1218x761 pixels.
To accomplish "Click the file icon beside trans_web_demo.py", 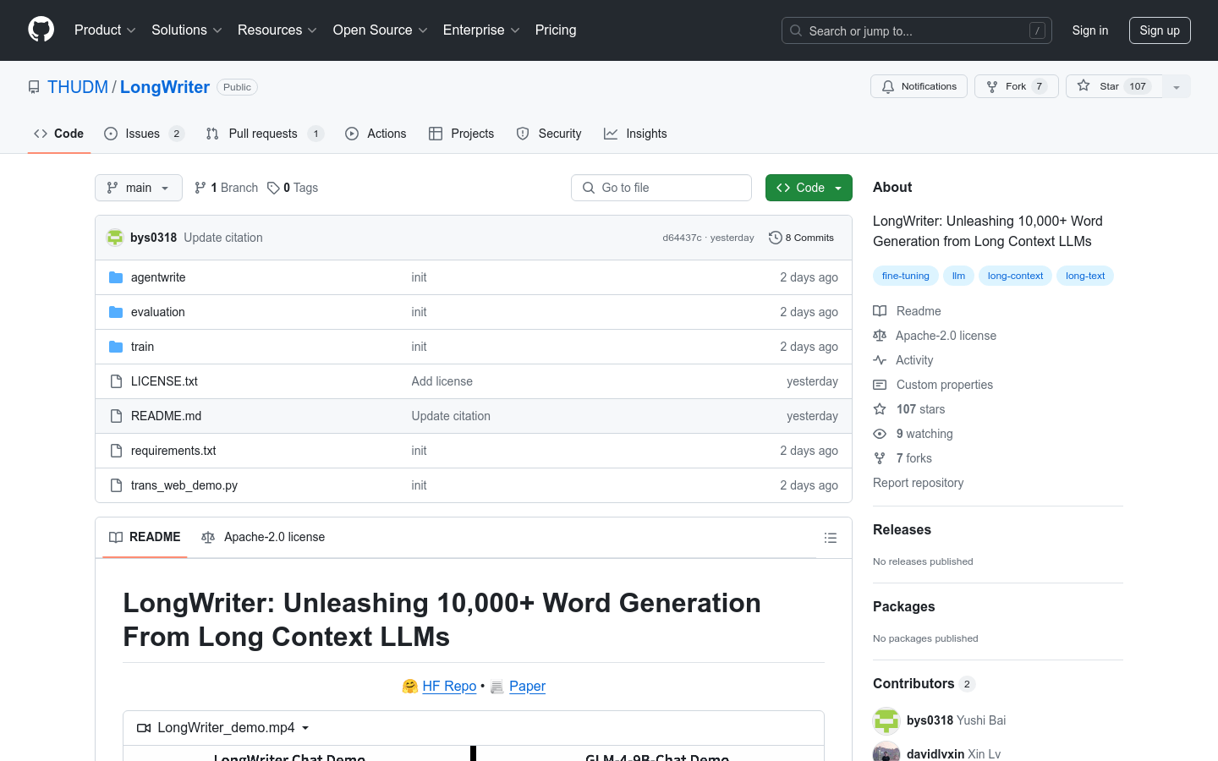I will pyautogui.click(x=116, y=485).
